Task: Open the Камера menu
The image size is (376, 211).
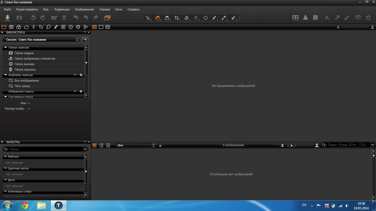Action: [x=105, y=9]
